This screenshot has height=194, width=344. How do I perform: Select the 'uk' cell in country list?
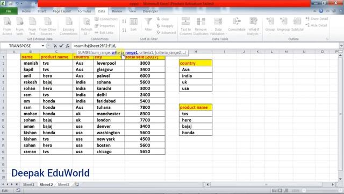196,82
